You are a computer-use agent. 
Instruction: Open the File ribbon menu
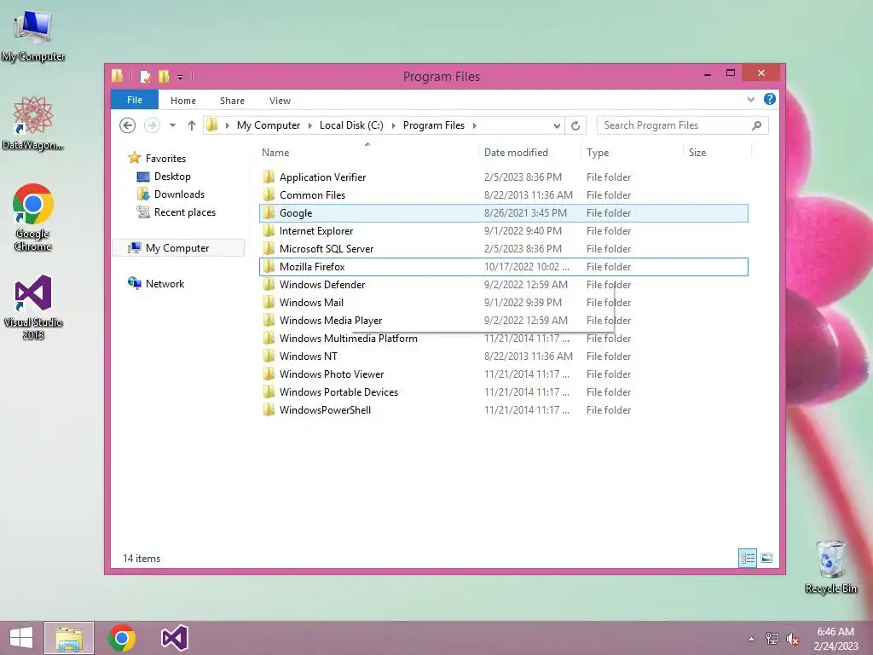click(135, 100)
